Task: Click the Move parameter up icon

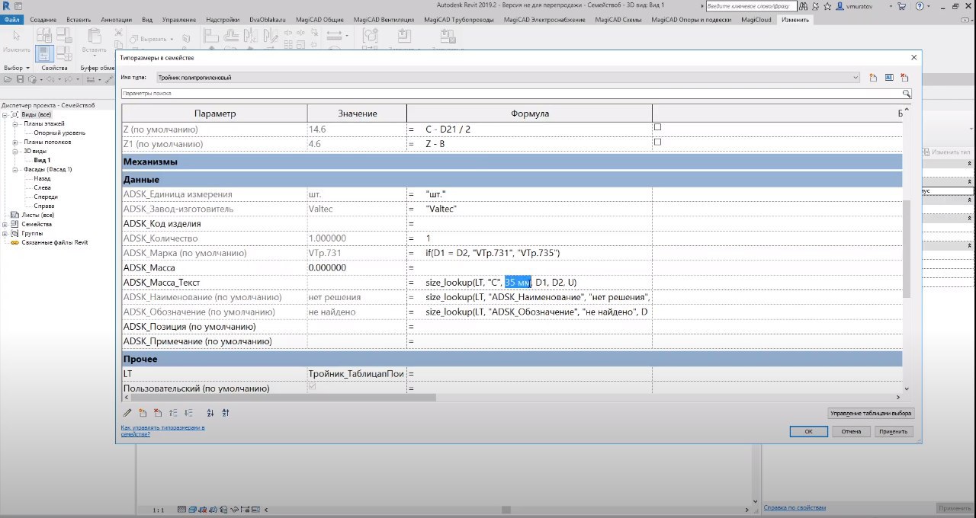Action: point(173,413)
